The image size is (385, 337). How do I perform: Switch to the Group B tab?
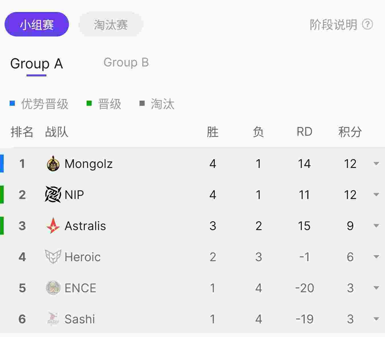[126, 63]
